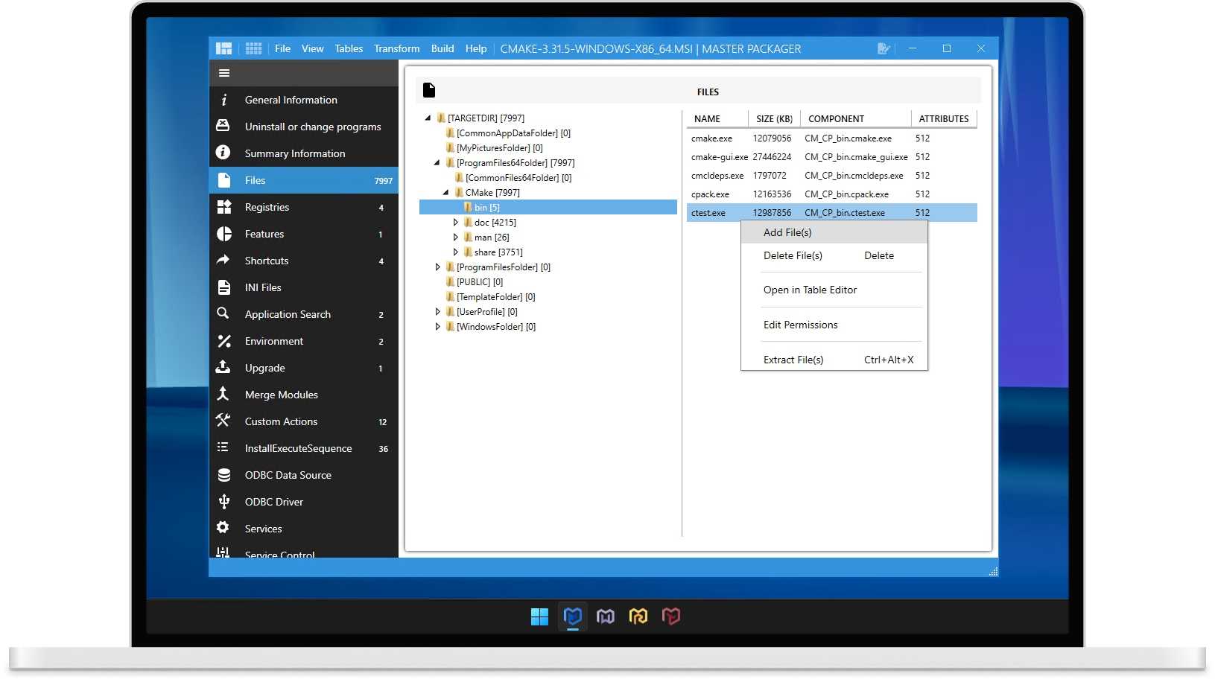Open the grid view icon in title bar
Screen dimensions: 1215x679
click(x=253, y=48)
